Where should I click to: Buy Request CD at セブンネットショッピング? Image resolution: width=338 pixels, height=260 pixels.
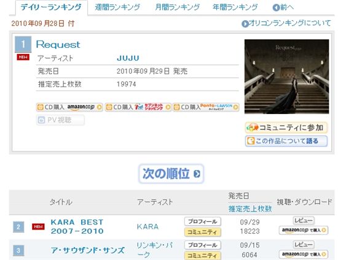[138, 107]
